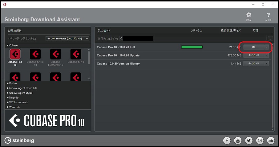Click open button for Cubase Pro 10 Full

(x=254, y=47)
